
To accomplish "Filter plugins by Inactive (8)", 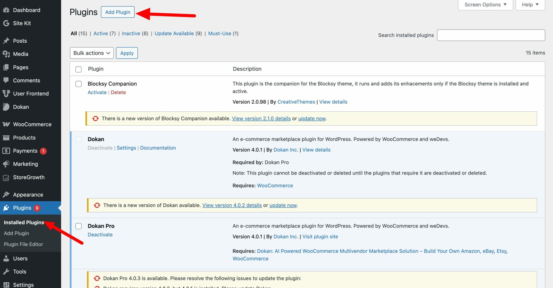I will (x=135, y=33).
